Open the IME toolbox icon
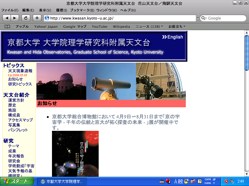The height and width of the screenshot is (186, 249). pyautogui.click(x=193, y=181)
